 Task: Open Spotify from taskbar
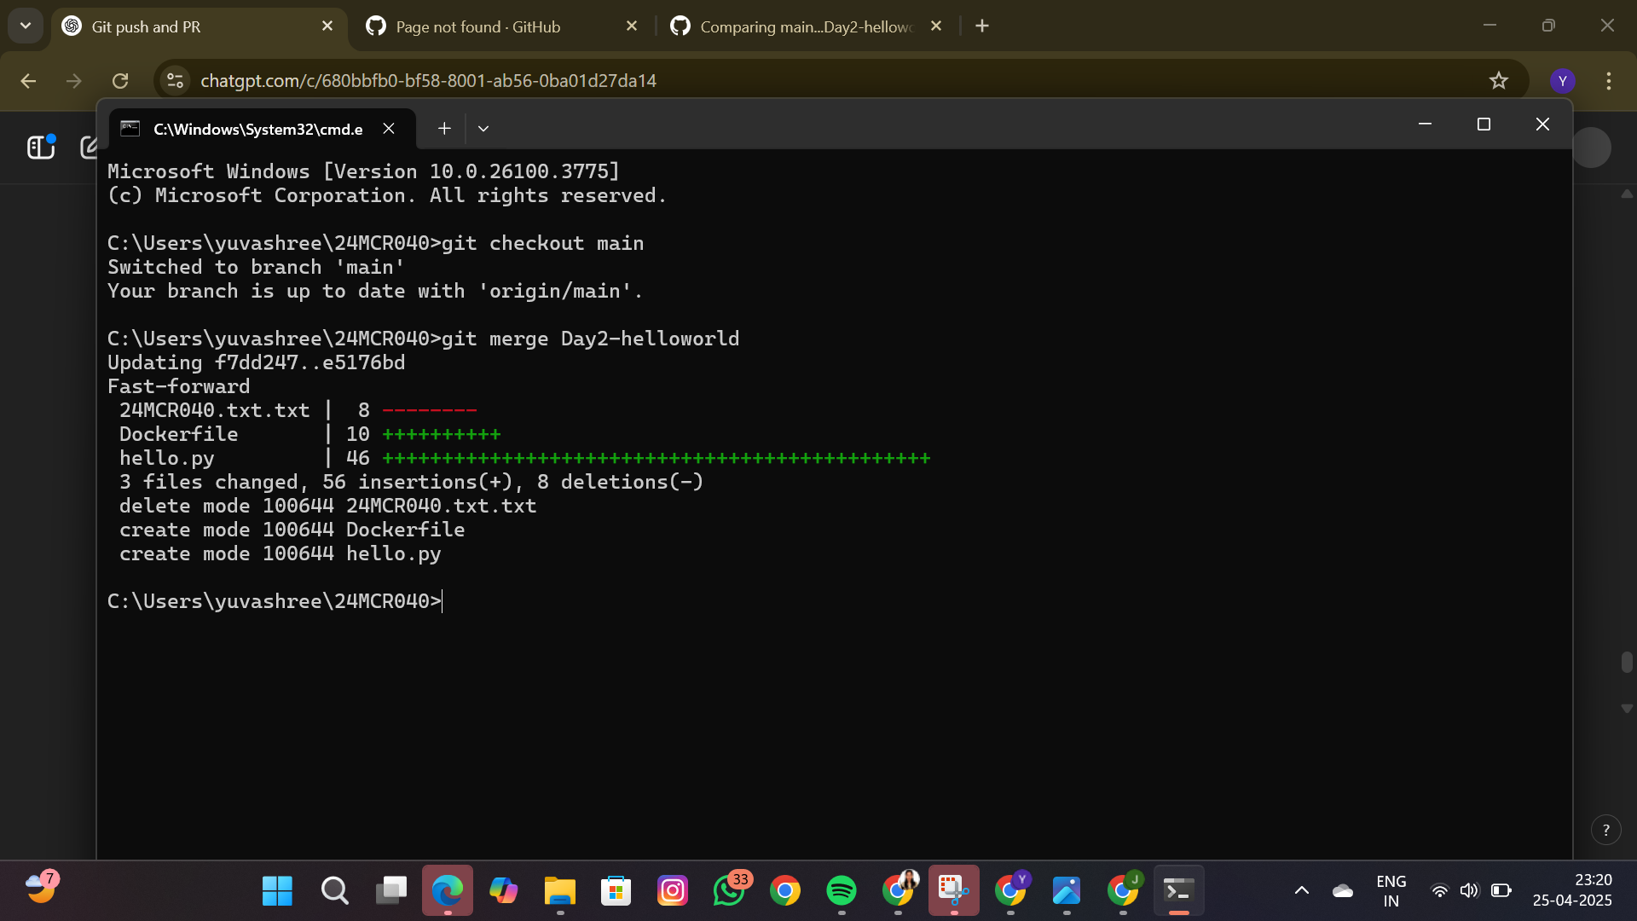pos(842,891)
